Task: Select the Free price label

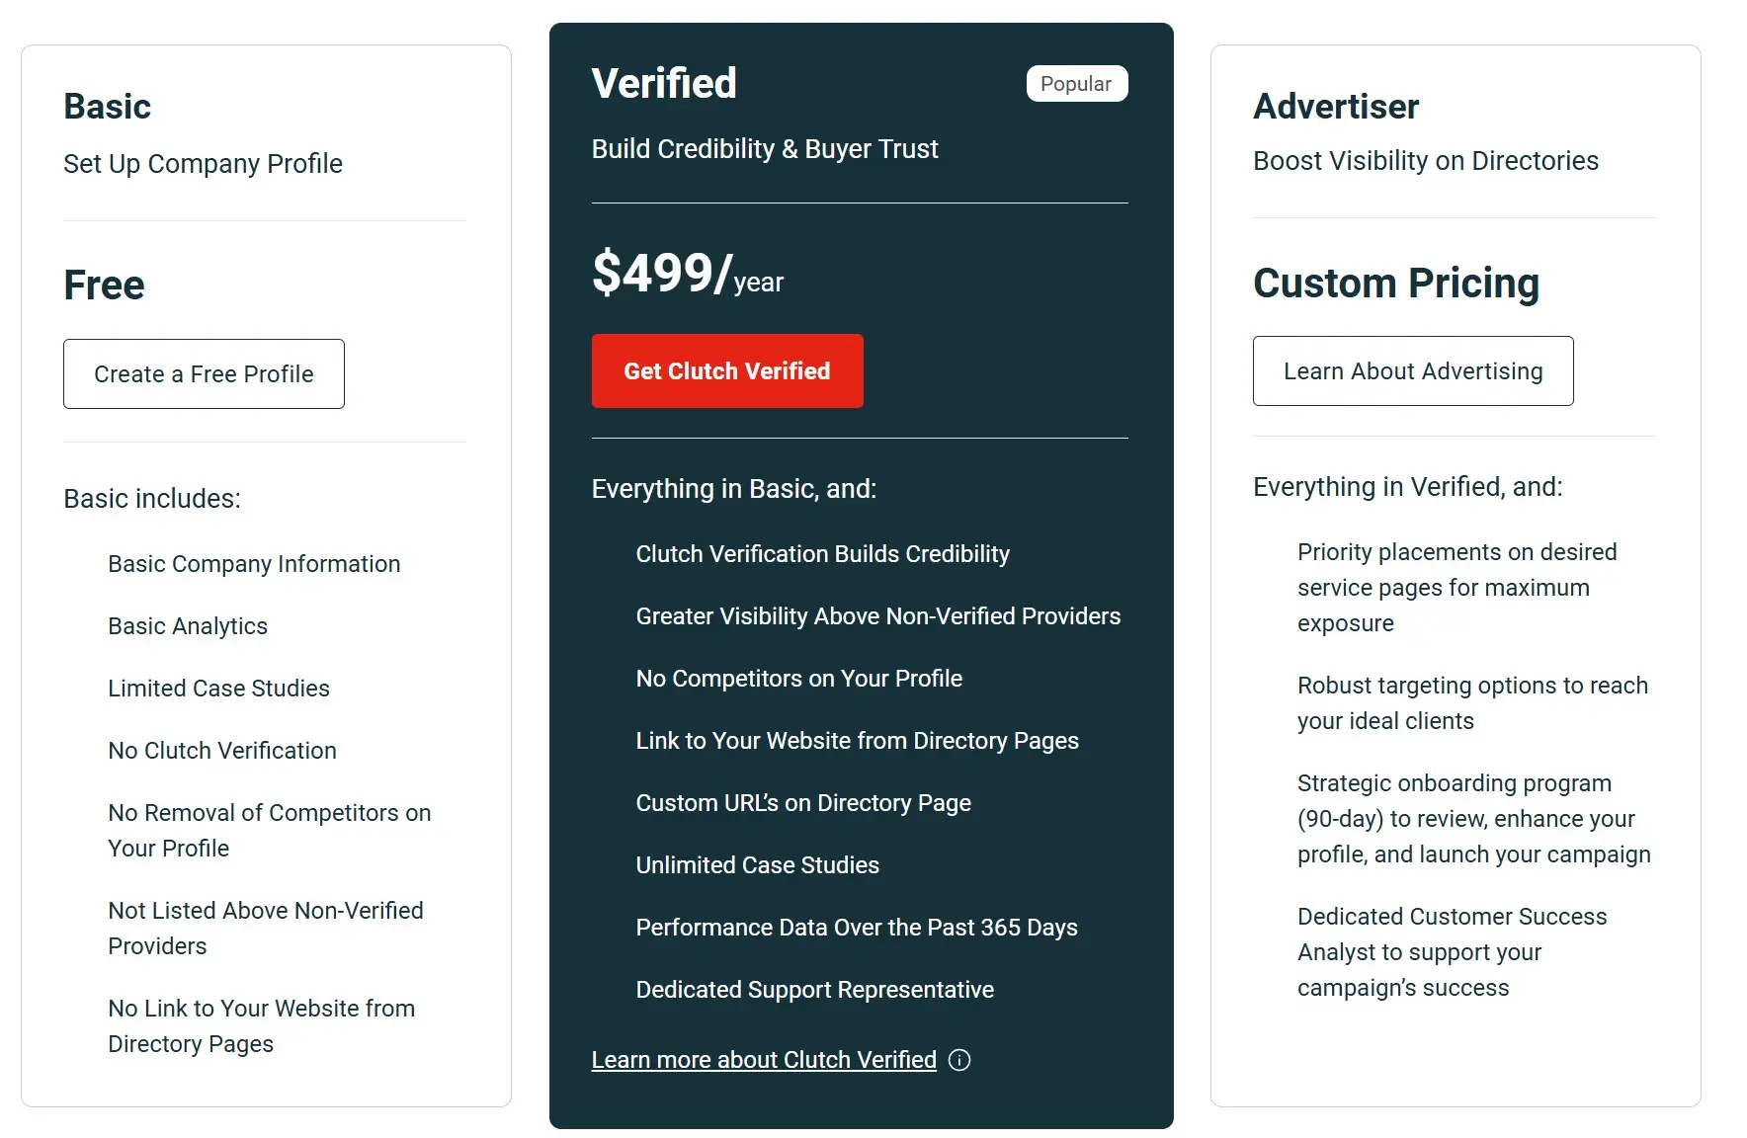Action: 104,284
